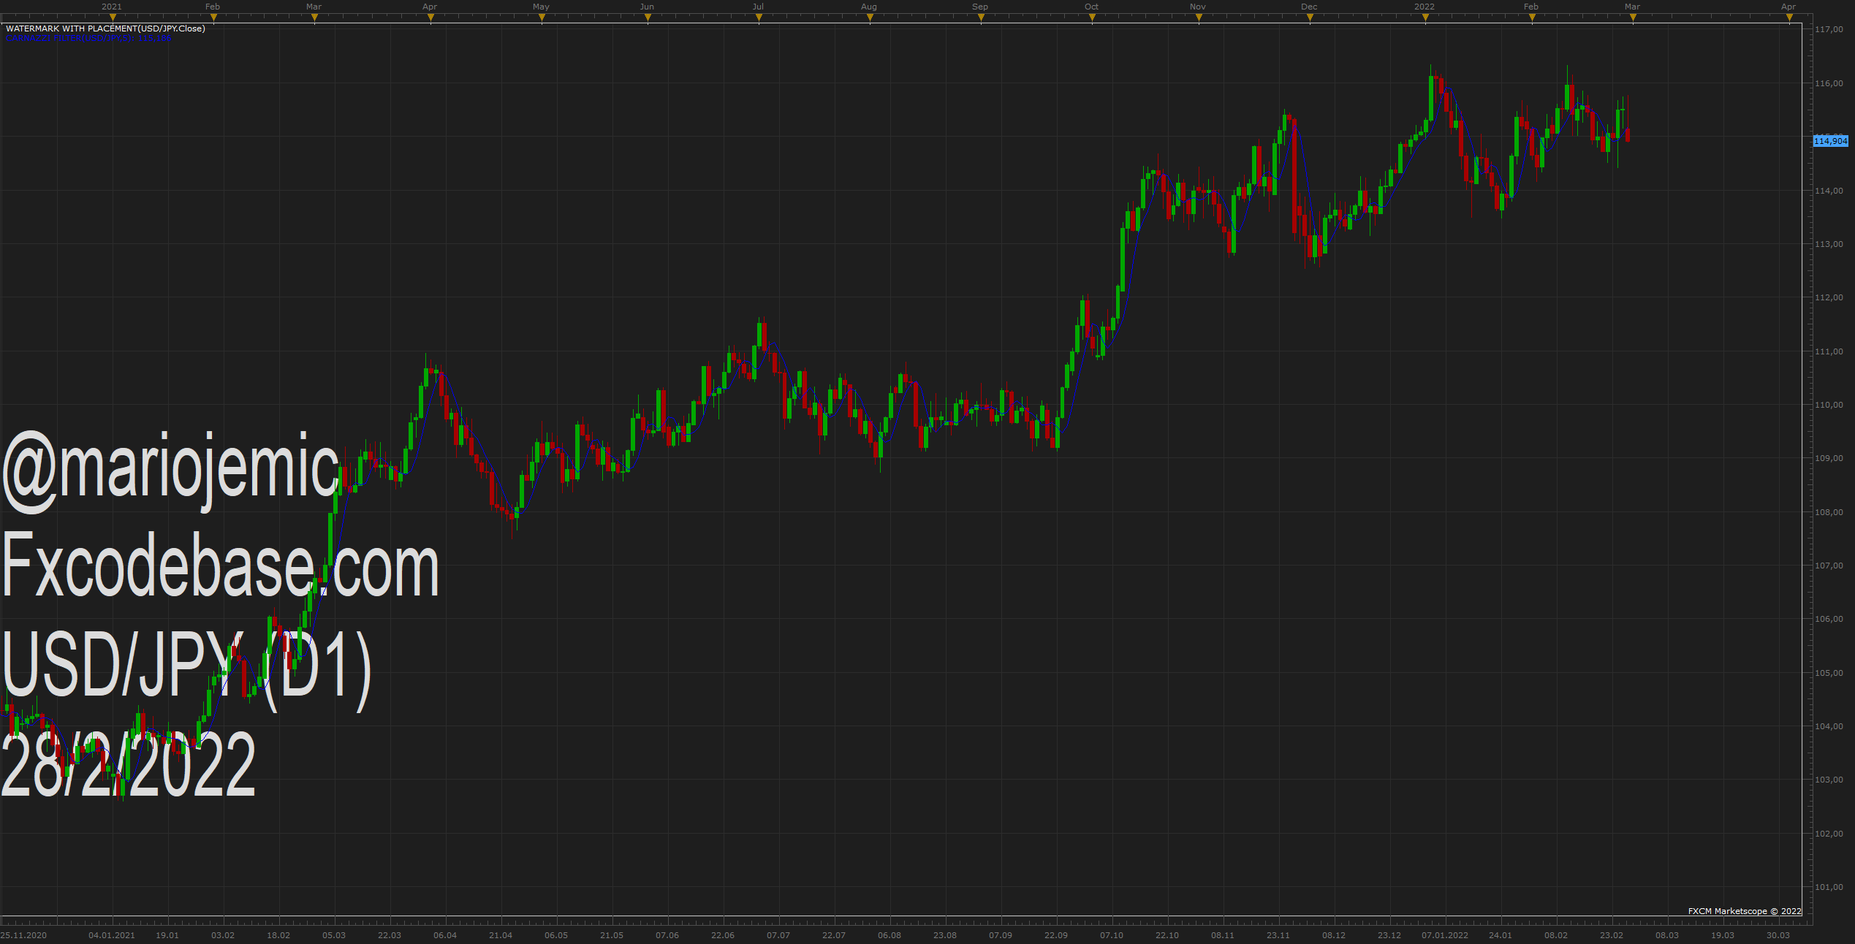This screenshot has height=944, width=1855.
Task: Click the 05.03 date axis label
Action: (334, 935)
